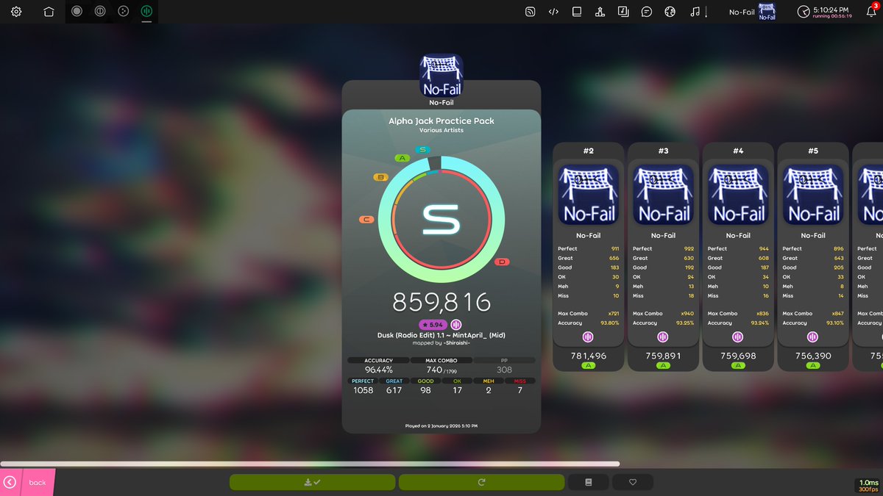Viewport: 883px width, 496px height.
Task: Retry the beatmap with the refresh button
Action: point(481,482)
